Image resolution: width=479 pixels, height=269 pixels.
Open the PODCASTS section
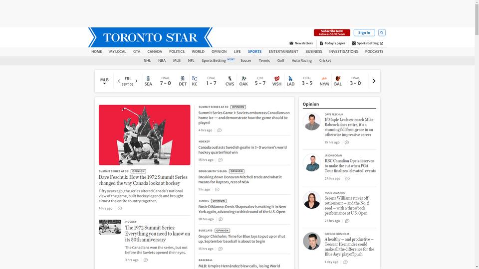point(374,51)
